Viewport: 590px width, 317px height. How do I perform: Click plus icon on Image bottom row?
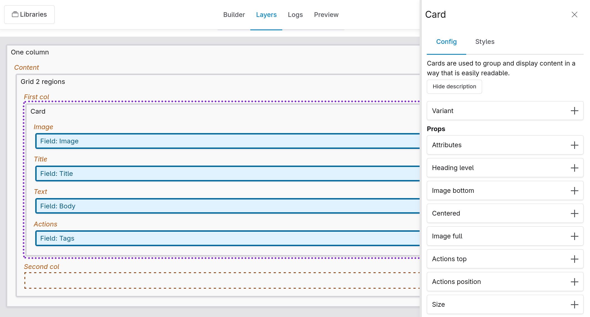pyautogui.click(x=574, y=191)
